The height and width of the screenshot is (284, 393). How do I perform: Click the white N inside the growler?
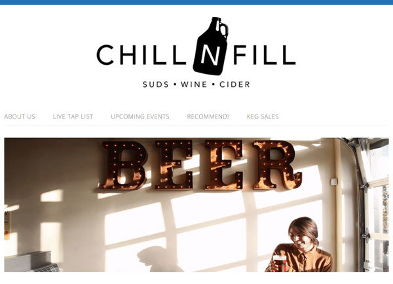tap(210, 56)
